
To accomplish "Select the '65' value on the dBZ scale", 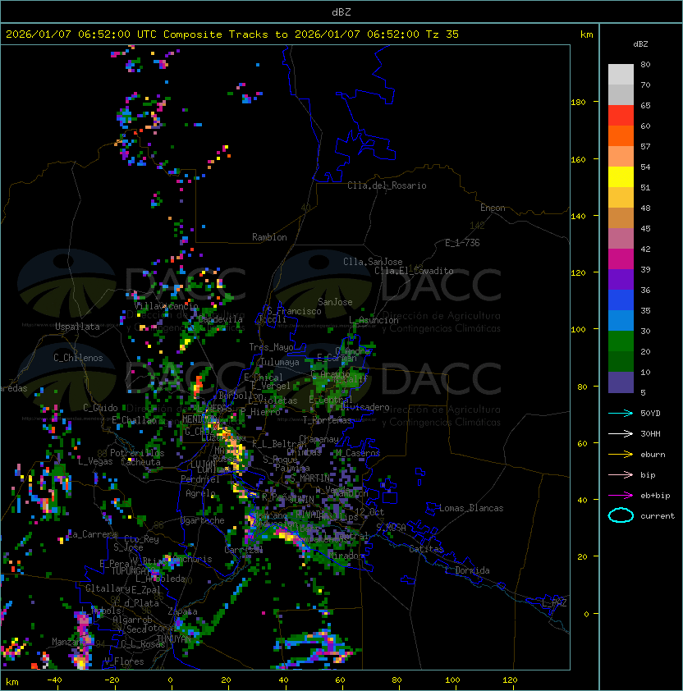I will pos(645,105).
